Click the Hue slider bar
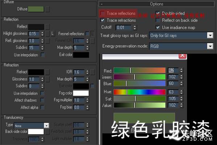217x145 pixels. pos(139,92)
